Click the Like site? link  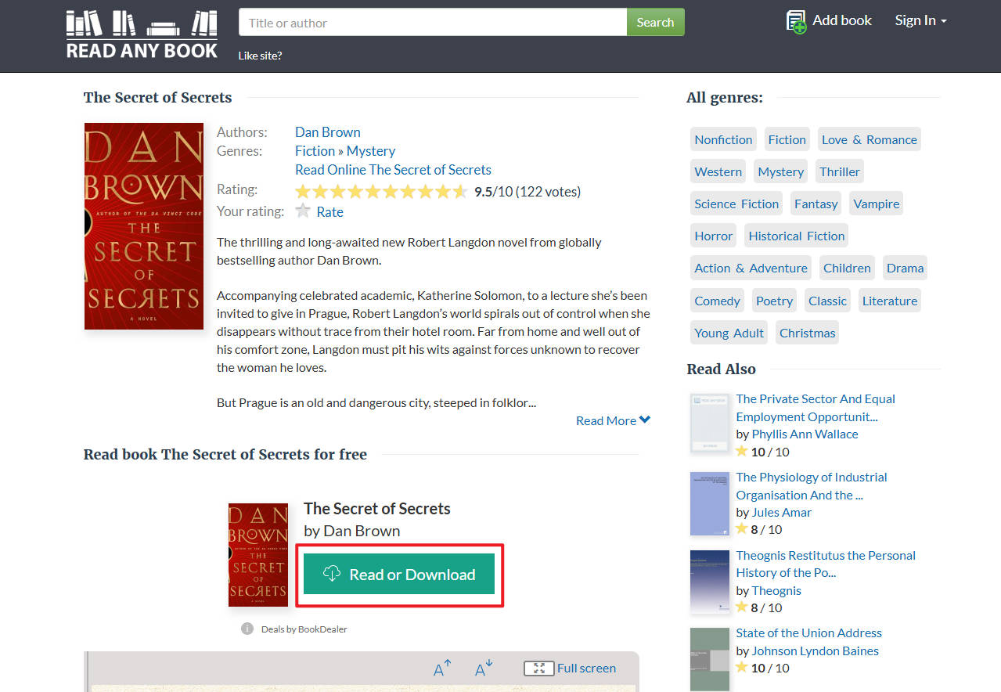260,56
